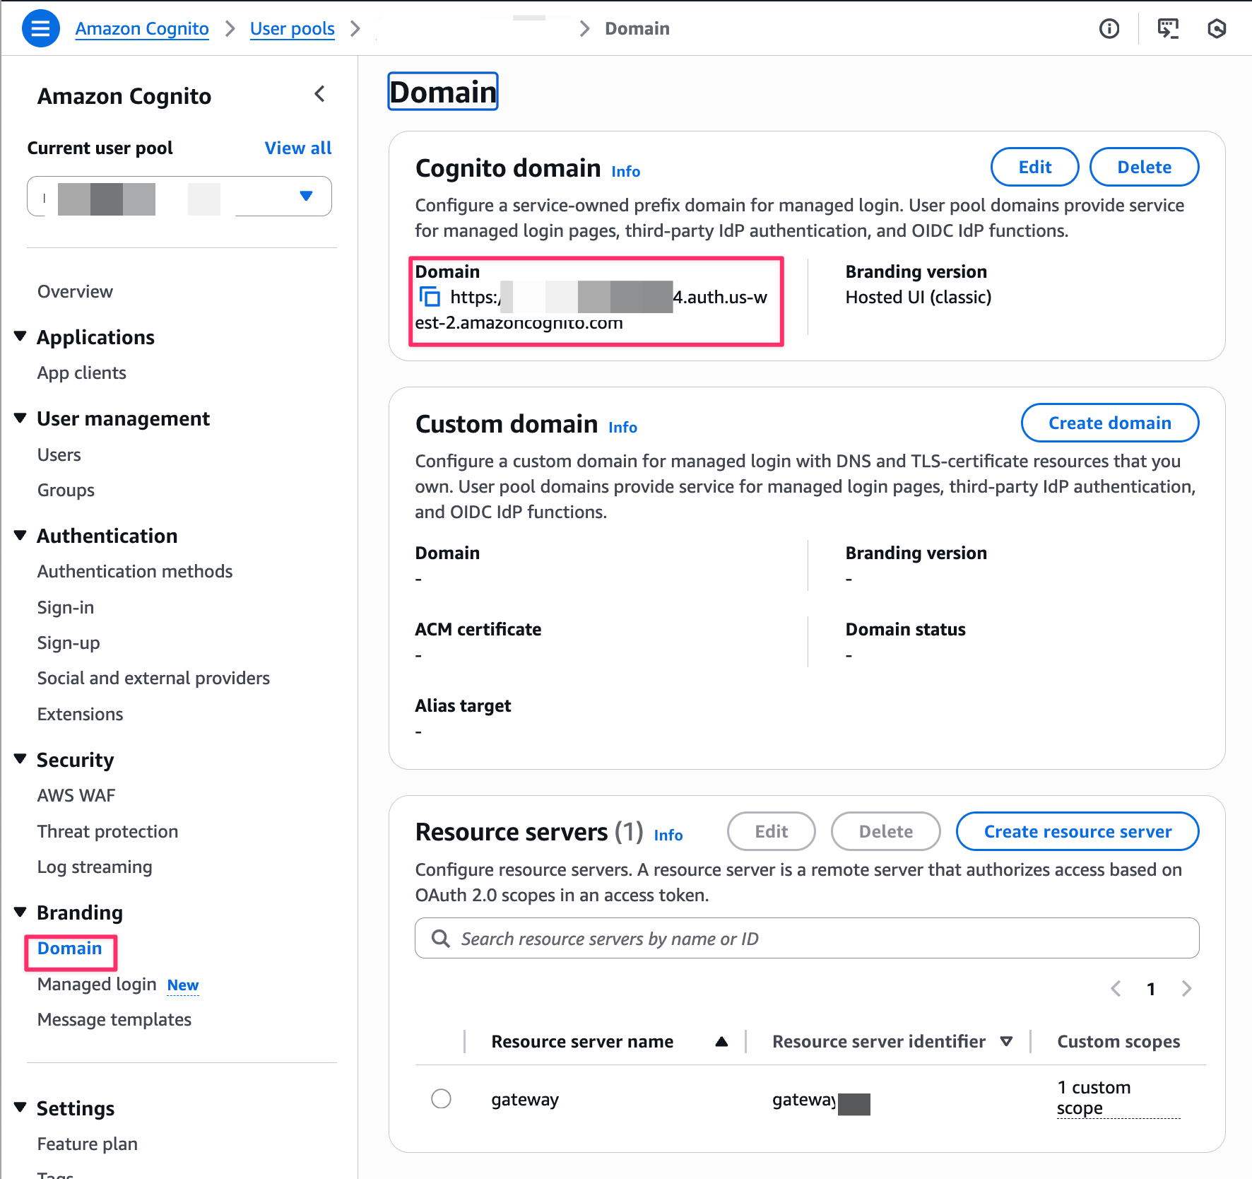Collapse the Security section
Image resolution: width=1252 pixels, height=1179 pixels.
pos(20,759)
